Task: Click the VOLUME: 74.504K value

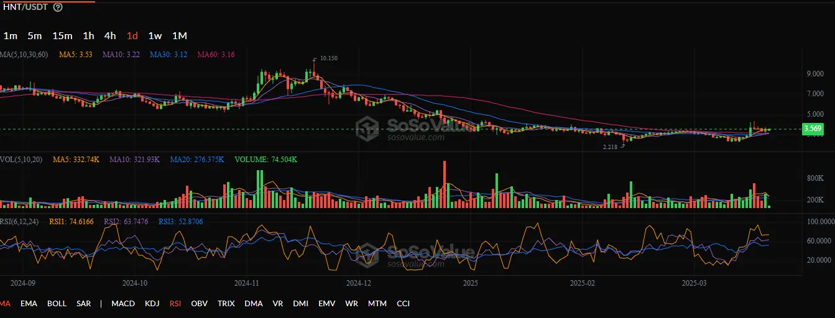Action: [266, 160]
